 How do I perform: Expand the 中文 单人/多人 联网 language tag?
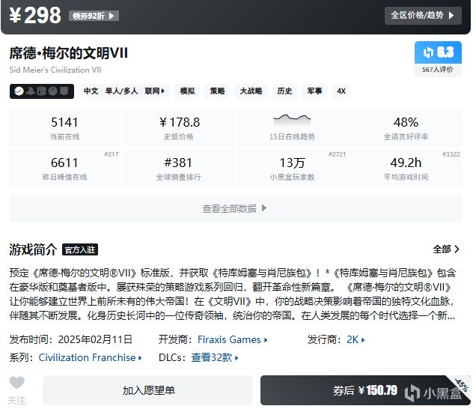[x=124, y=91]
